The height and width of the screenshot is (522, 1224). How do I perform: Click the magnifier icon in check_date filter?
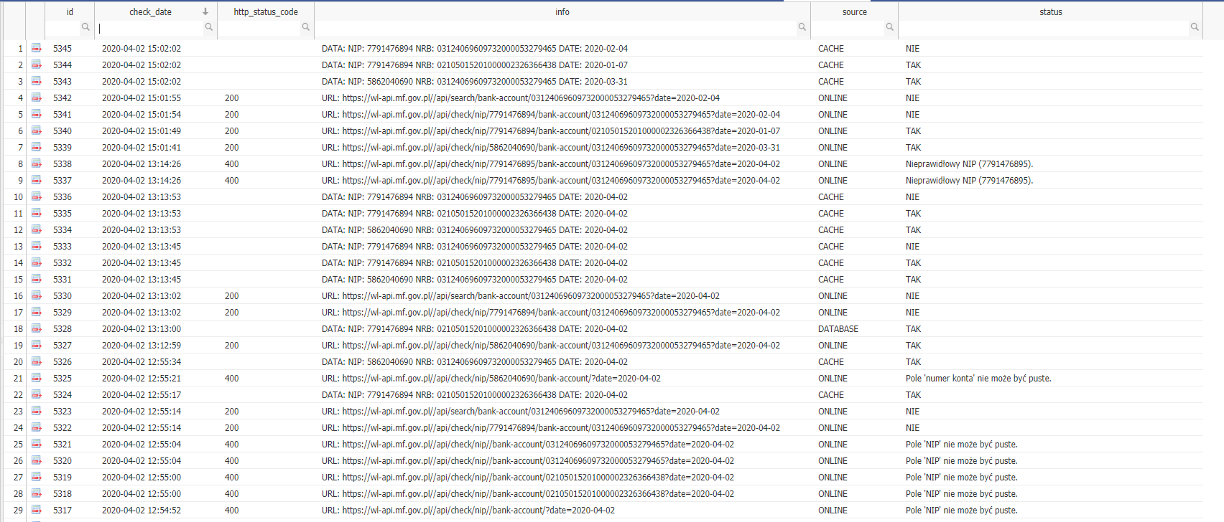(x=208, y=27)
